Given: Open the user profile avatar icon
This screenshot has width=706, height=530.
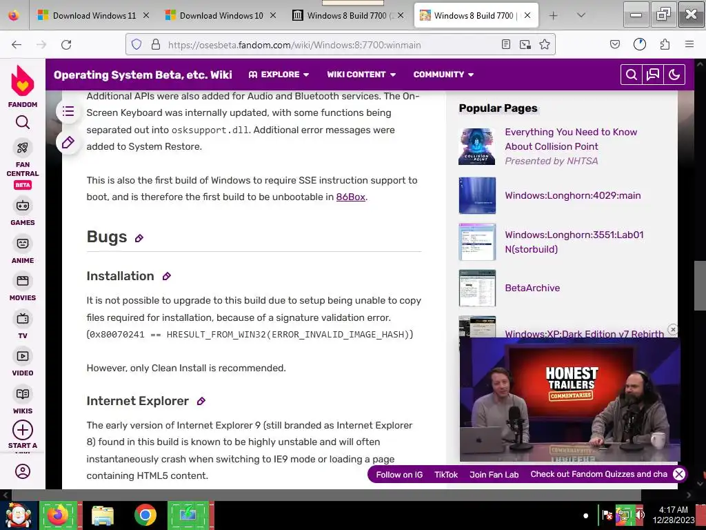Looking at the screenshot, I should [x=23, y=471].
